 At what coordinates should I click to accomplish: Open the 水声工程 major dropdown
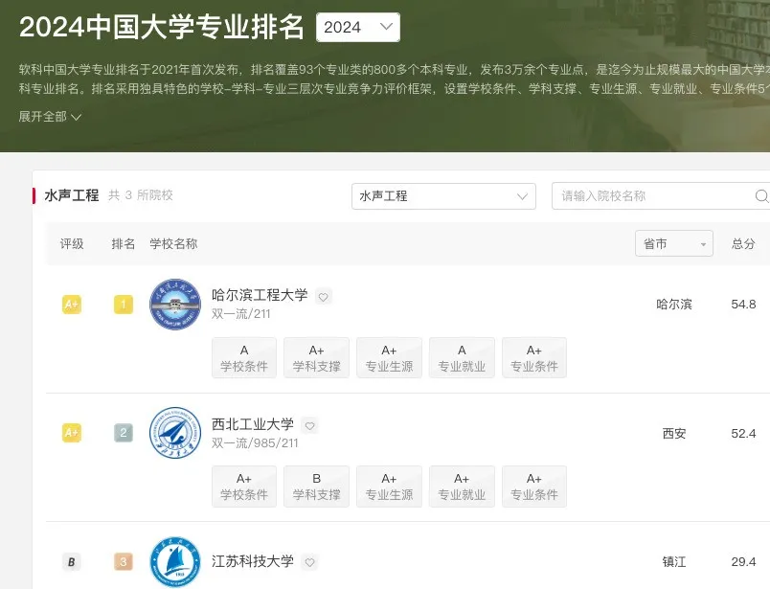[443, 196]
